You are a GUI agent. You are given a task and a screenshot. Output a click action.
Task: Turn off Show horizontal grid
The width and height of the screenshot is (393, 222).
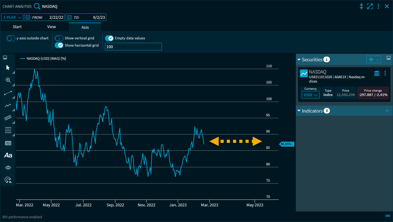coord(59,45)
